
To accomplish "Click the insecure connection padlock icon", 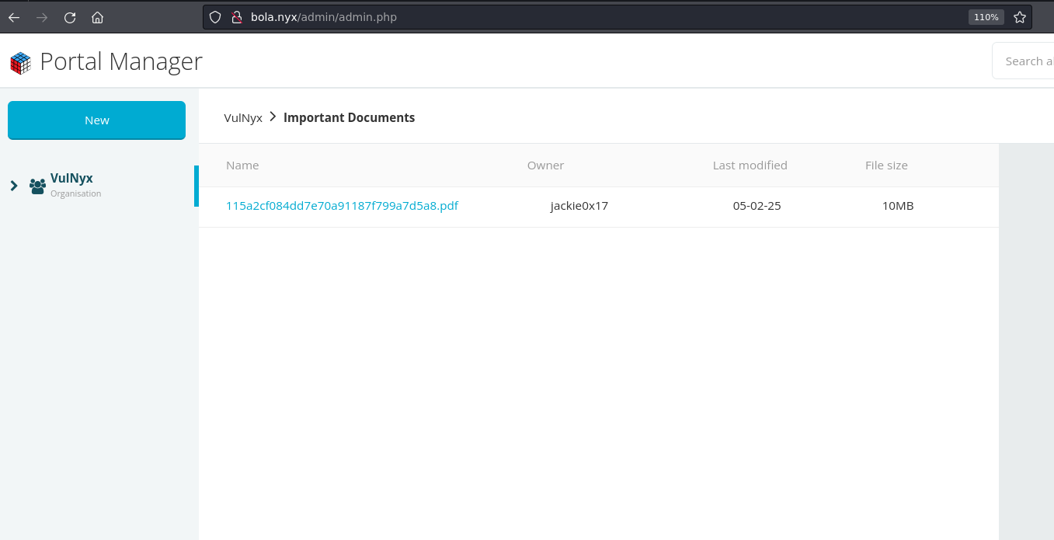I will coord(237,17).
